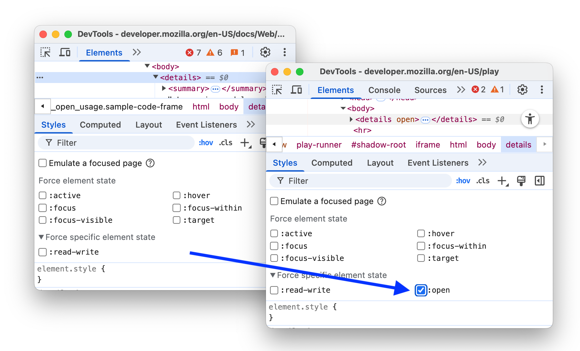Expand the summary element disclosure triangle
Screen dimensions: 580x351
[164, 88]
